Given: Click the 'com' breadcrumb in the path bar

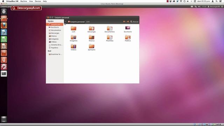Looking at the screenshot, I should click(88, 22).
